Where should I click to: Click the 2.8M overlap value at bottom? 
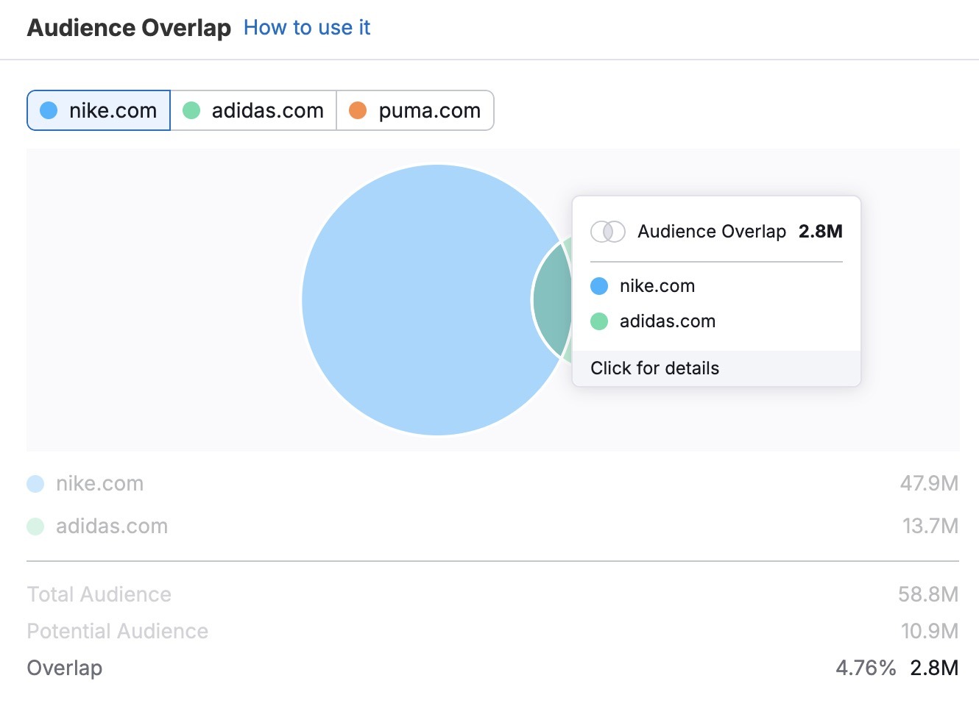click(933, 668)
